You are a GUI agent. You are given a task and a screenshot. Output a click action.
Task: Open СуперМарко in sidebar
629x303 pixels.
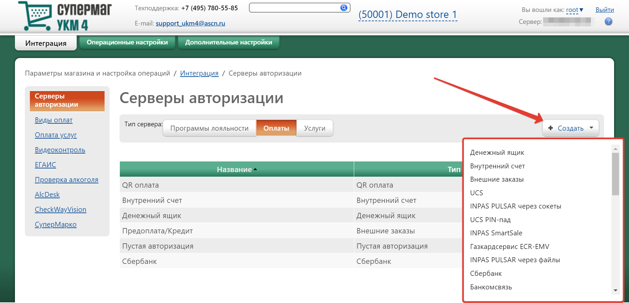tap(55, 224)
